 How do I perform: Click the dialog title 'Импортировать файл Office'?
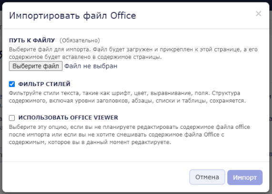pyautogui.click(x=72, y=16)
